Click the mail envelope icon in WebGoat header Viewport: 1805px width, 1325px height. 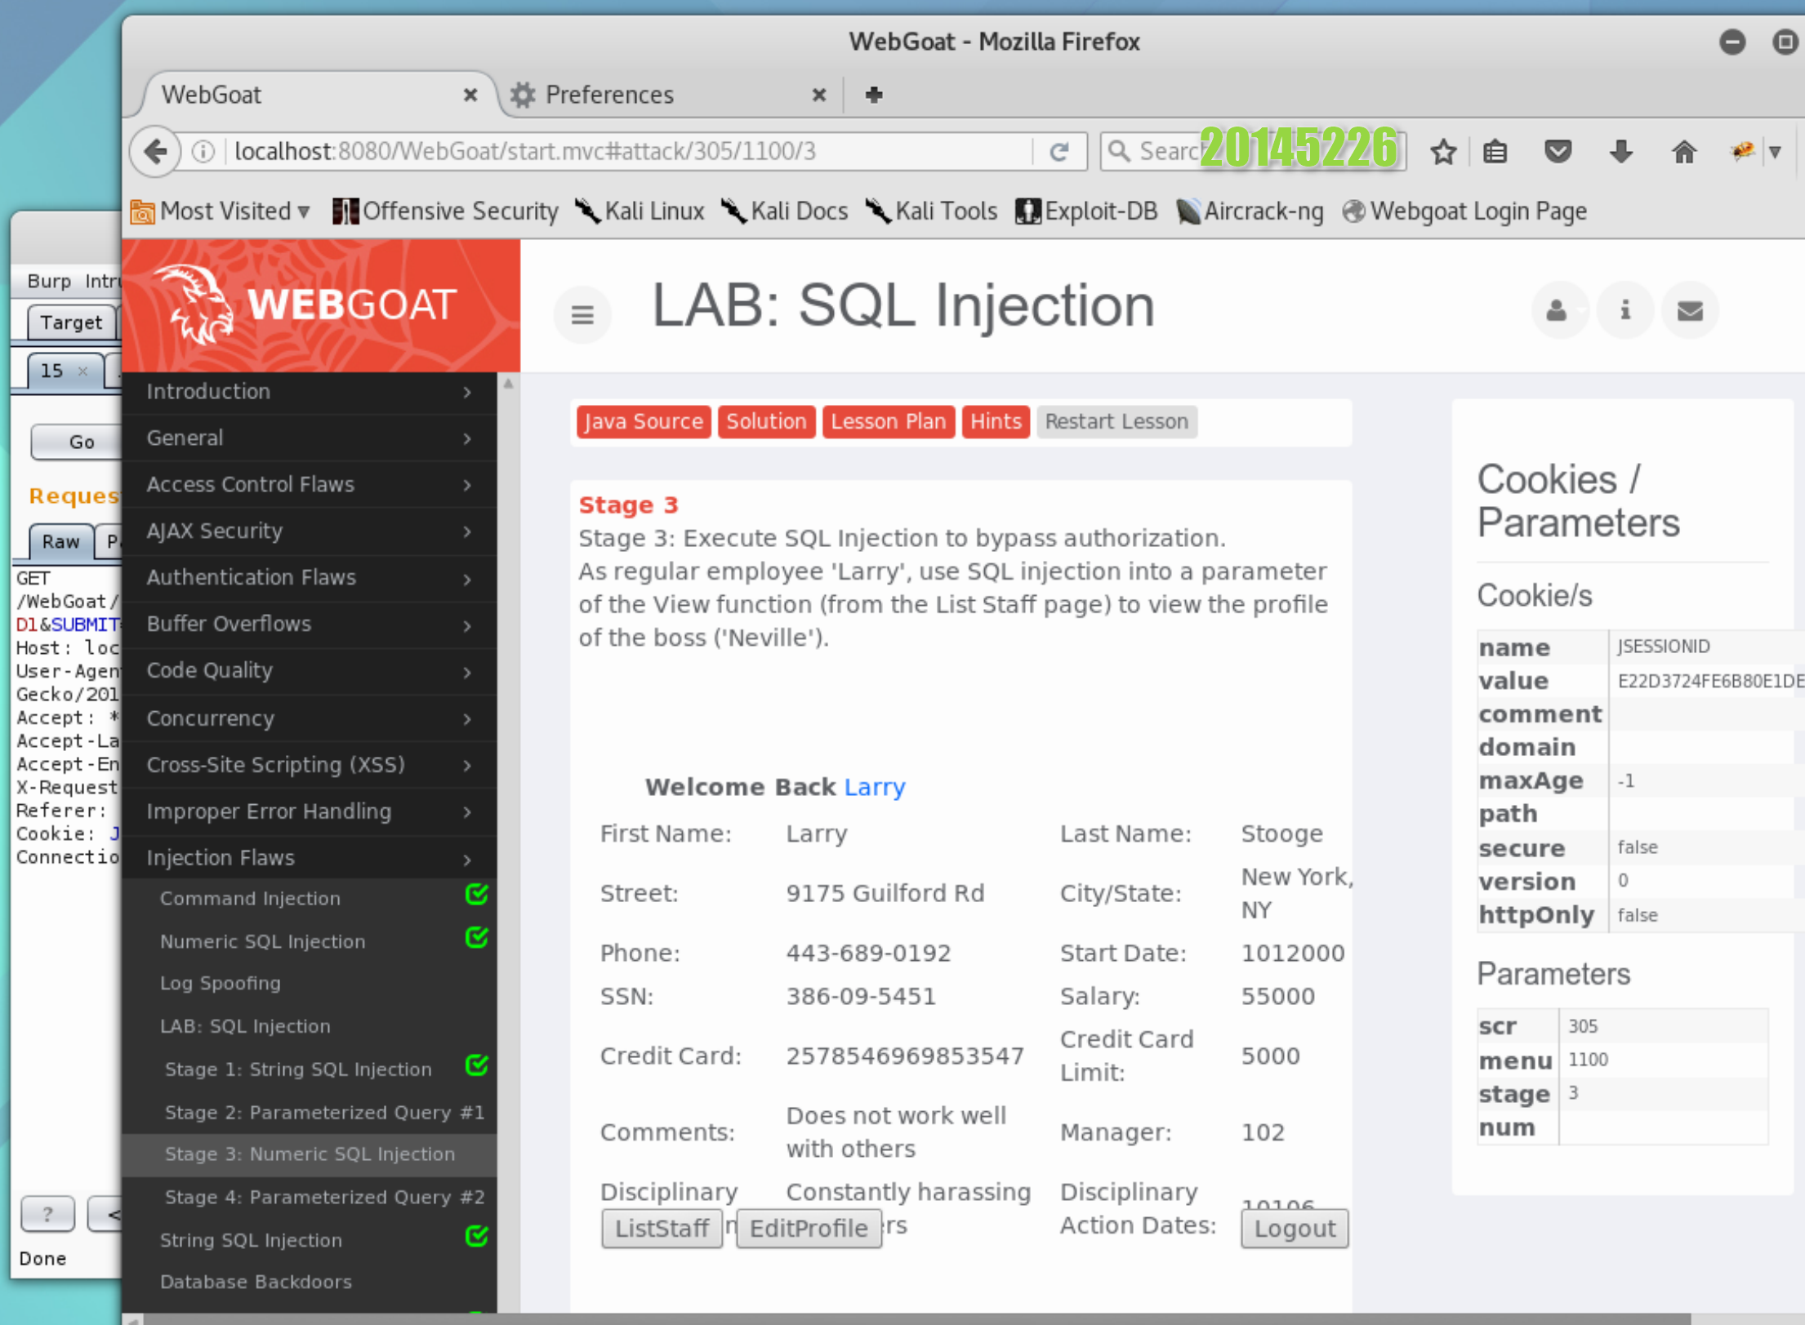click(x=1690, y=310)
